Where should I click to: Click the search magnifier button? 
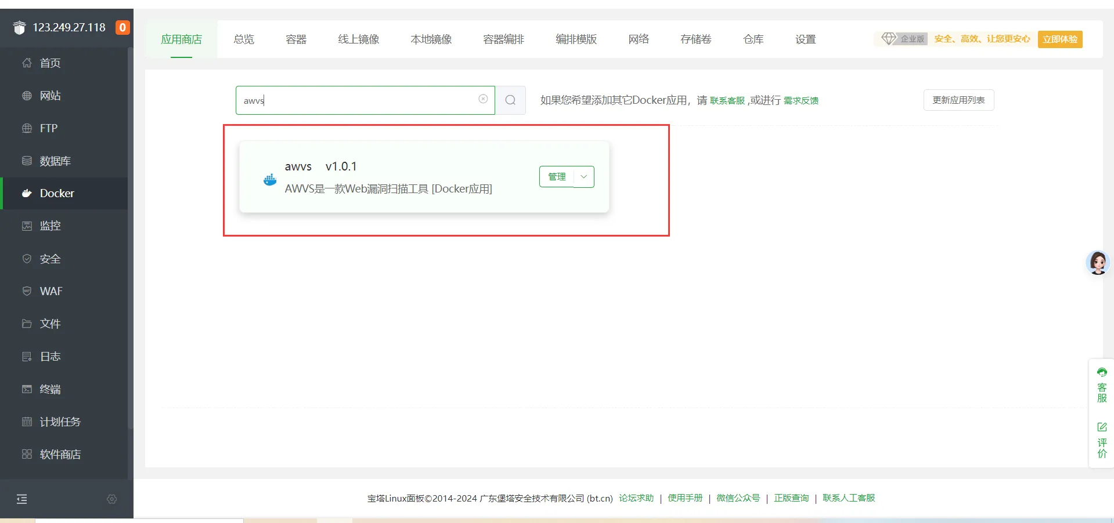click(x=510, y=100)
